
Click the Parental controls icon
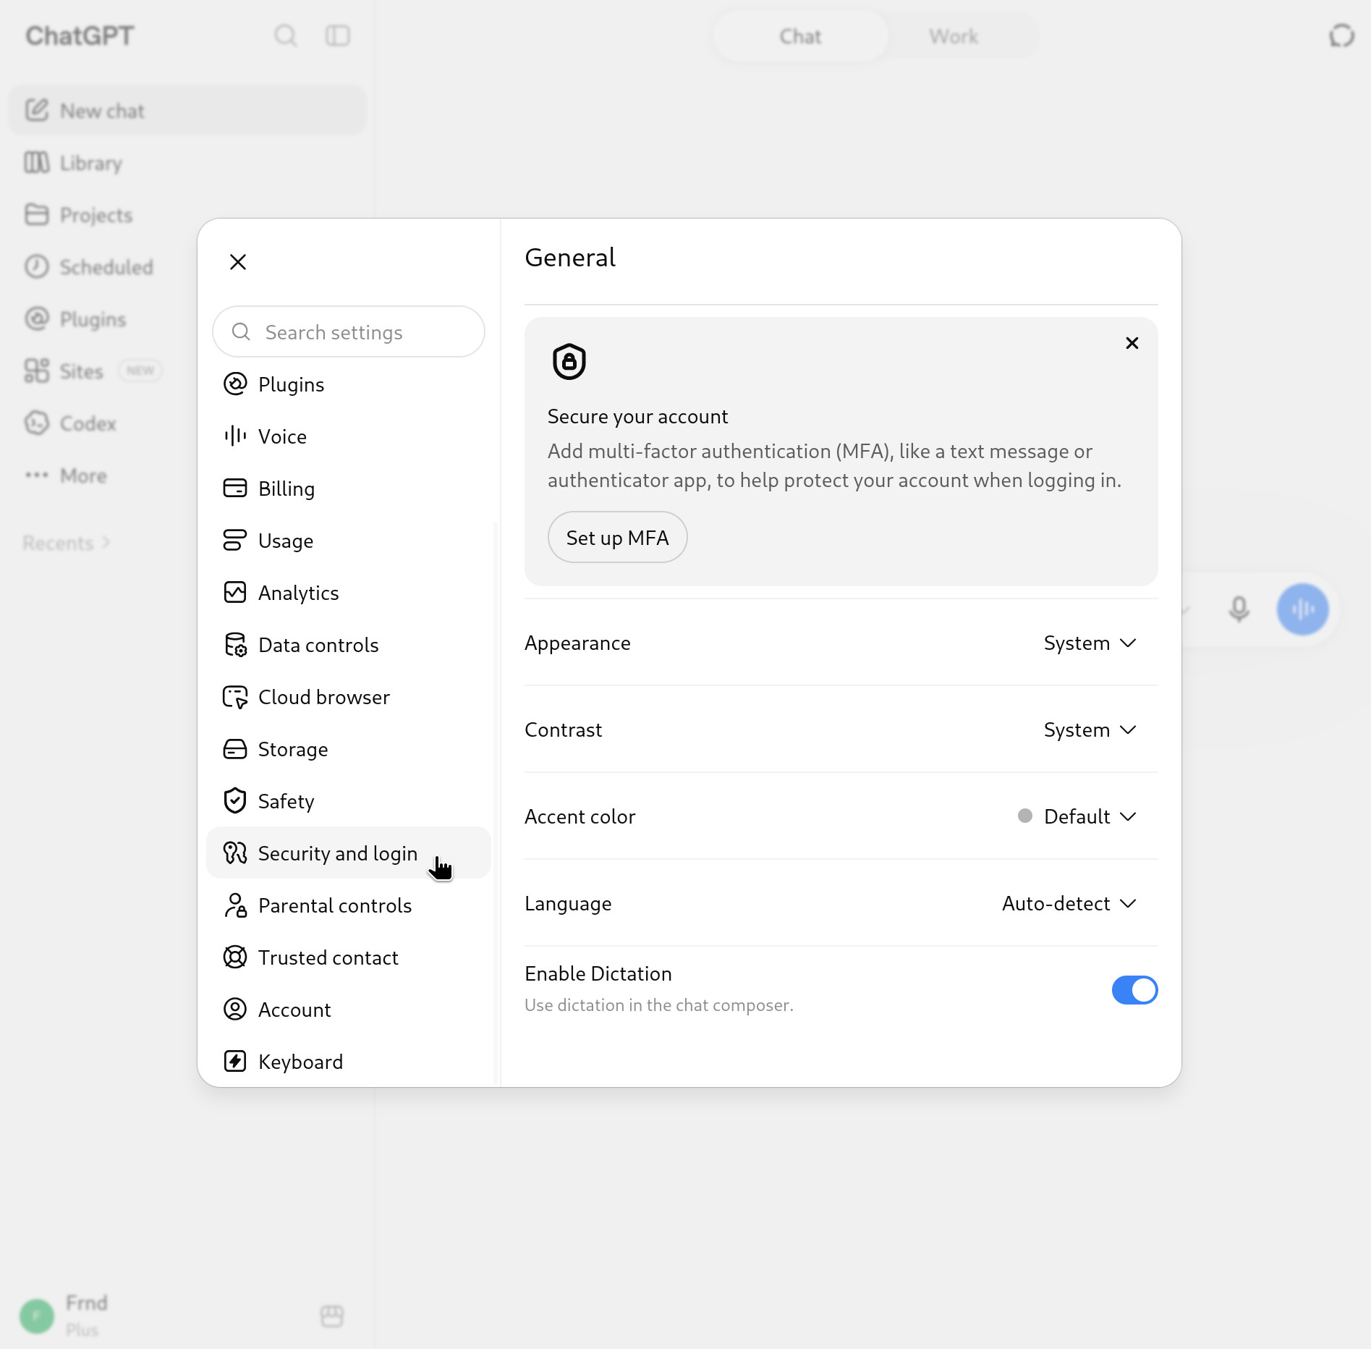coord(235,905)
